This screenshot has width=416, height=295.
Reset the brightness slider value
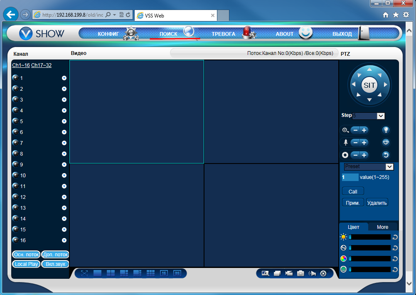(395, 237)
